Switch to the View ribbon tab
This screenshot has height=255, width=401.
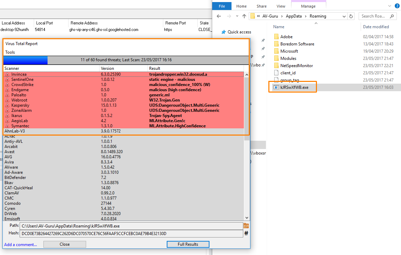pyautogui.click(x=281, y=6)
